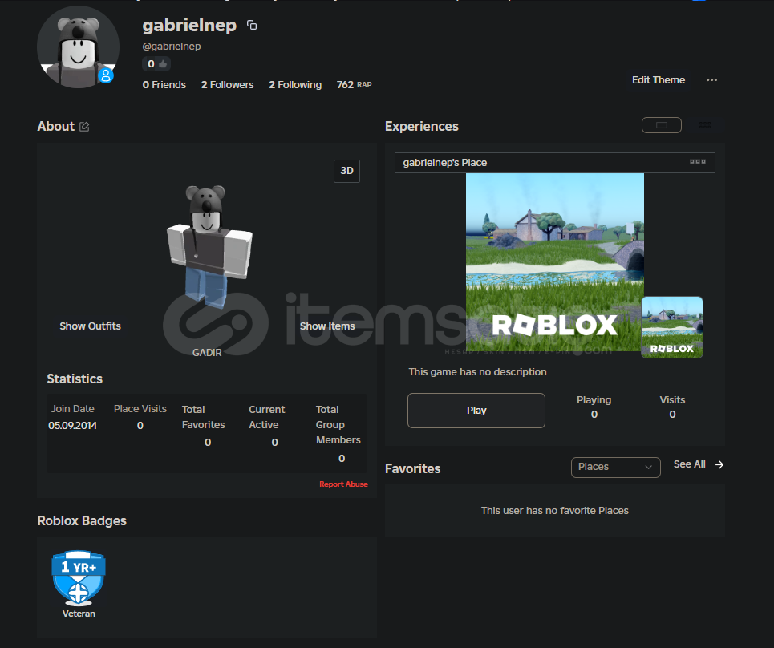Click the Report Abuse link
Screen dimensions: 774x648
(343, 484)
